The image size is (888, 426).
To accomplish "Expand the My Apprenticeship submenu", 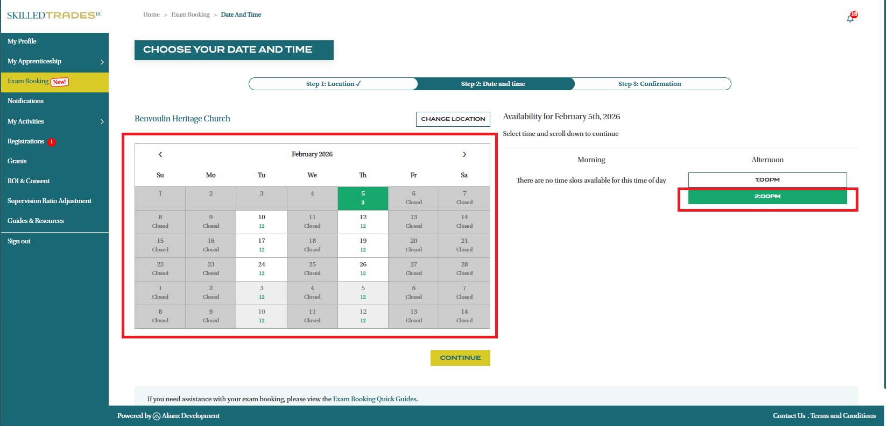I will point(102,62).
